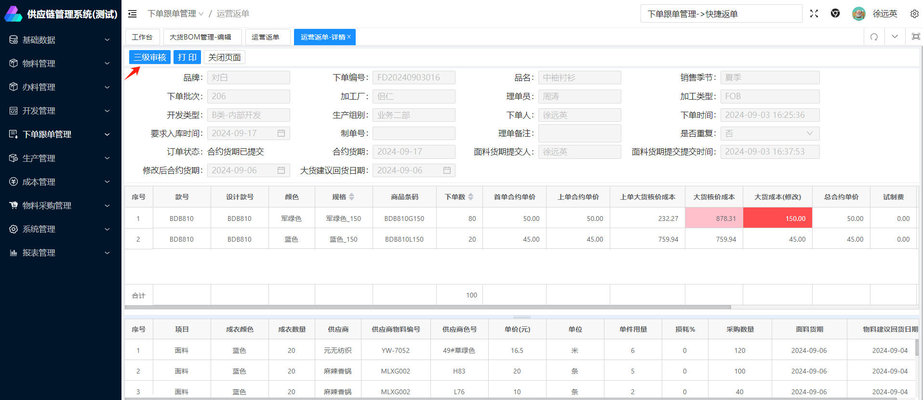The height and width of the screenshot is (400, 923).
Task: Click the calendar icon in 要求入库时间 field
Action: coord(281,133)
